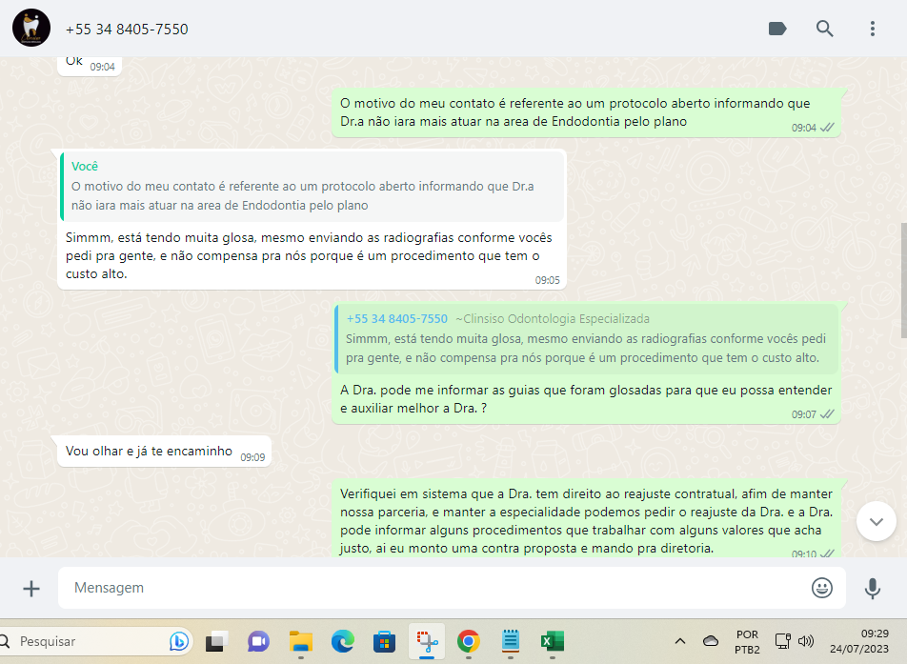Open Excel from taskbar

(x=552, y=641)
